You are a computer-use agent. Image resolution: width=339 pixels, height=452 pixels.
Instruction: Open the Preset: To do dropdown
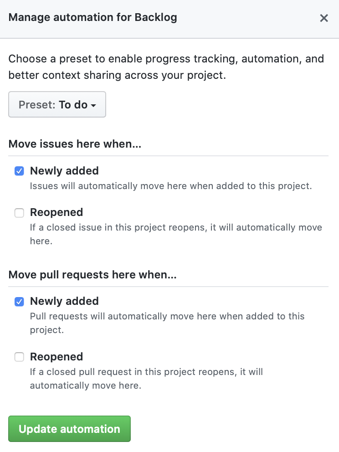(x=57, y=104)
